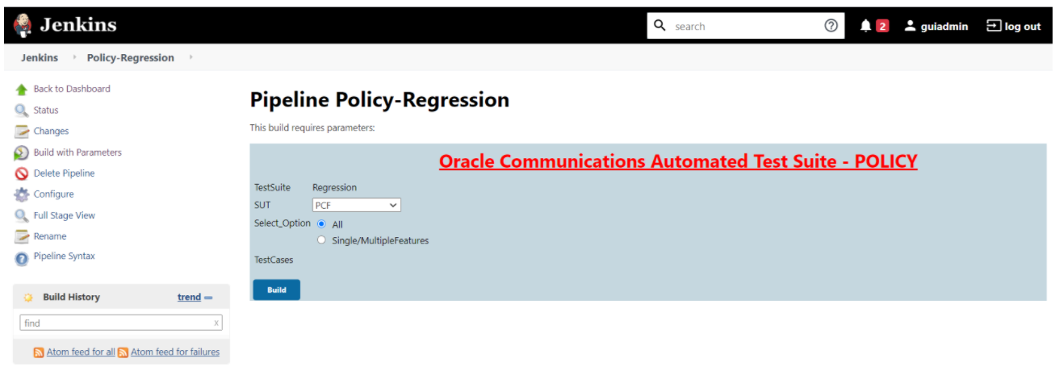Open Atom feed for all link
The image size is (1055, 367).
(x=81, y=352)
